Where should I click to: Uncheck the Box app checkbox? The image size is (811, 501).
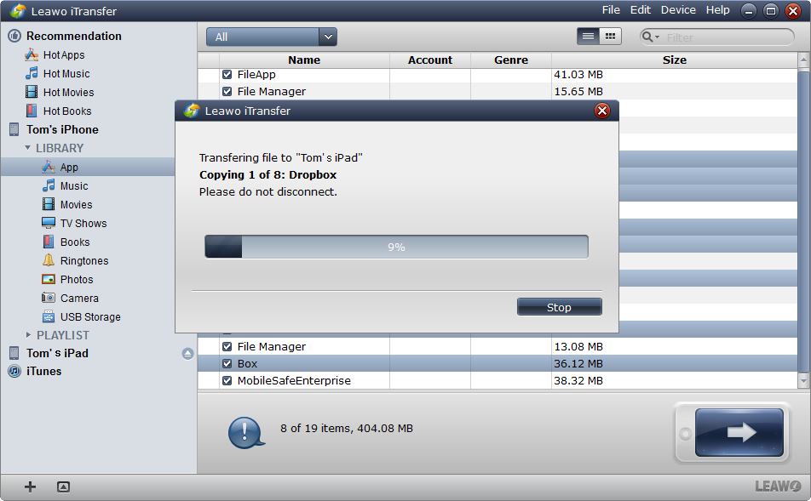[x=227, y=363]
